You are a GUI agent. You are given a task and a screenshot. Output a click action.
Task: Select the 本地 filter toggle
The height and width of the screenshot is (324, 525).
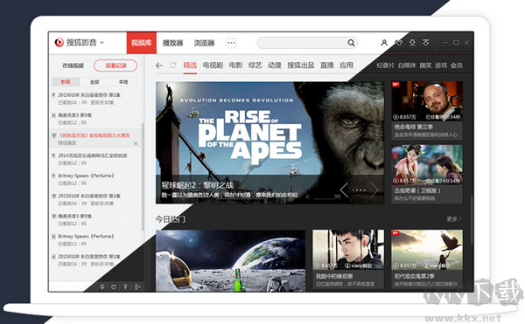[x=123, y=82]
